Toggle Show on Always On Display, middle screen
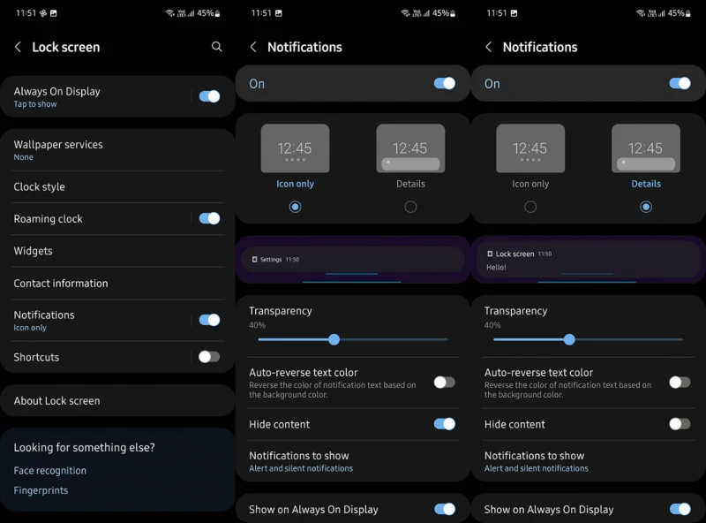This screenshot has width=706, height=523. (445, 509)
